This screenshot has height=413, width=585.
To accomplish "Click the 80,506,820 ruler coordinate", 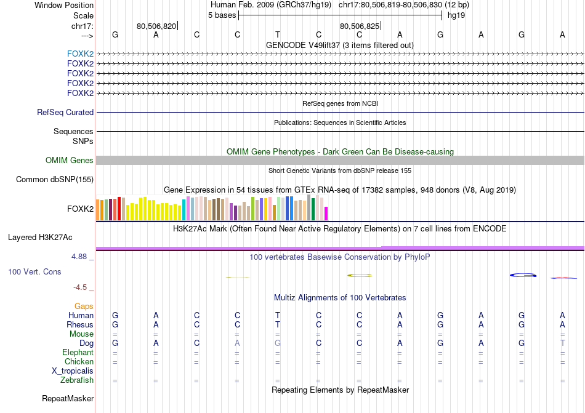I will (x=156, y=26).
